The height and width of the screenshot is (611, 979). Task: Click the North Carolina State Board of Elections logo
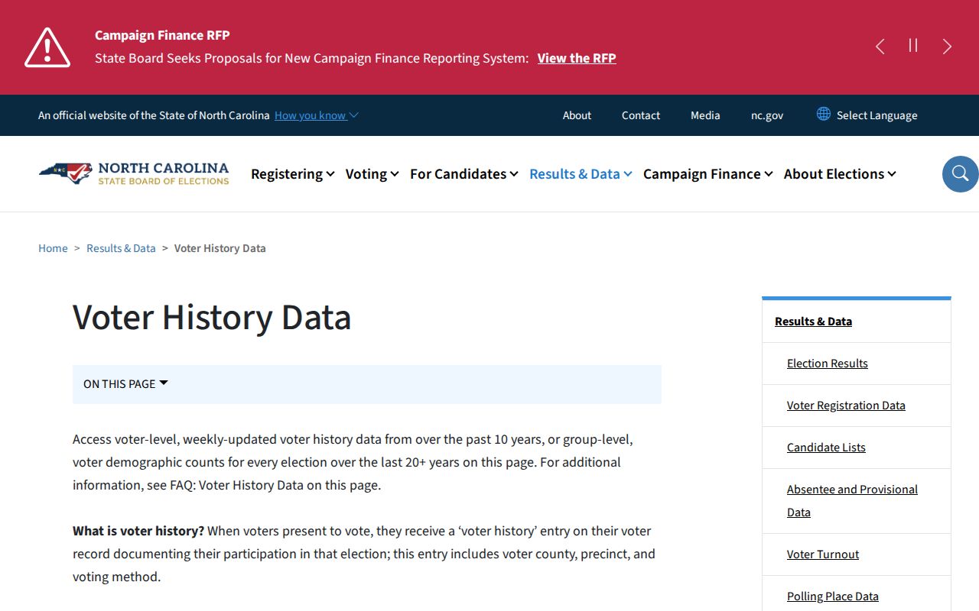click(134, 173)
